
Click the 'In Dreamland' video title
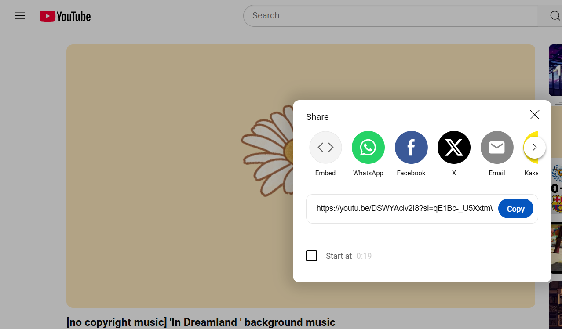tap(201, 322)
